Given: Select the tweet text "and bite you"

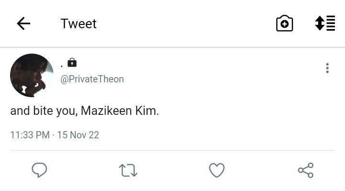Looking at the screenshot, I should tap(44, 111).
